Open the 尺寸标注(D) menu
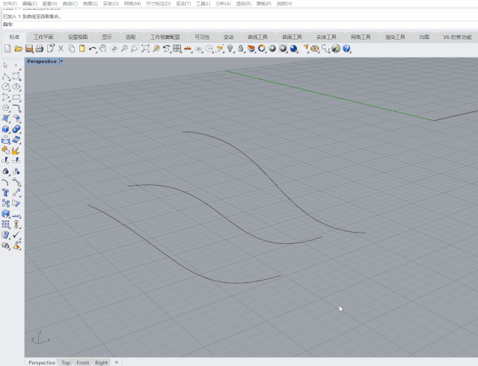The image size is (478, 366). tap(159, 4)
